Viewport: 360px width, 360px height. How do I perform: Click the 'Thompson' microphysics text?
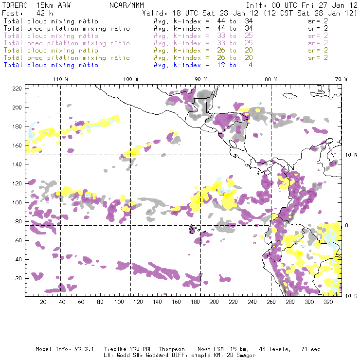pyautogui.click(x=172, y=349)
